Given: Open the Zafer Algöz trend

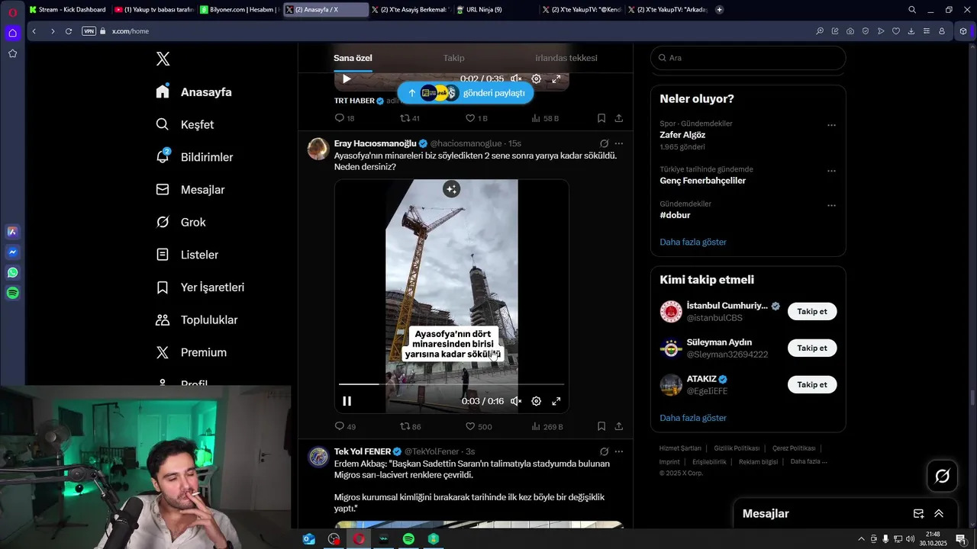Looking at the screenshot, I should [x=682, y=135].
